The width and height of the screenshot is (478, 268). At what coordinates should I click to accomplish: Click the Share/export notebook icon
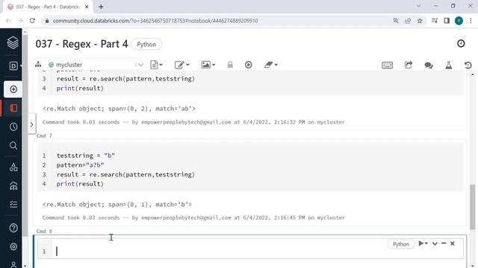point(409,65)
